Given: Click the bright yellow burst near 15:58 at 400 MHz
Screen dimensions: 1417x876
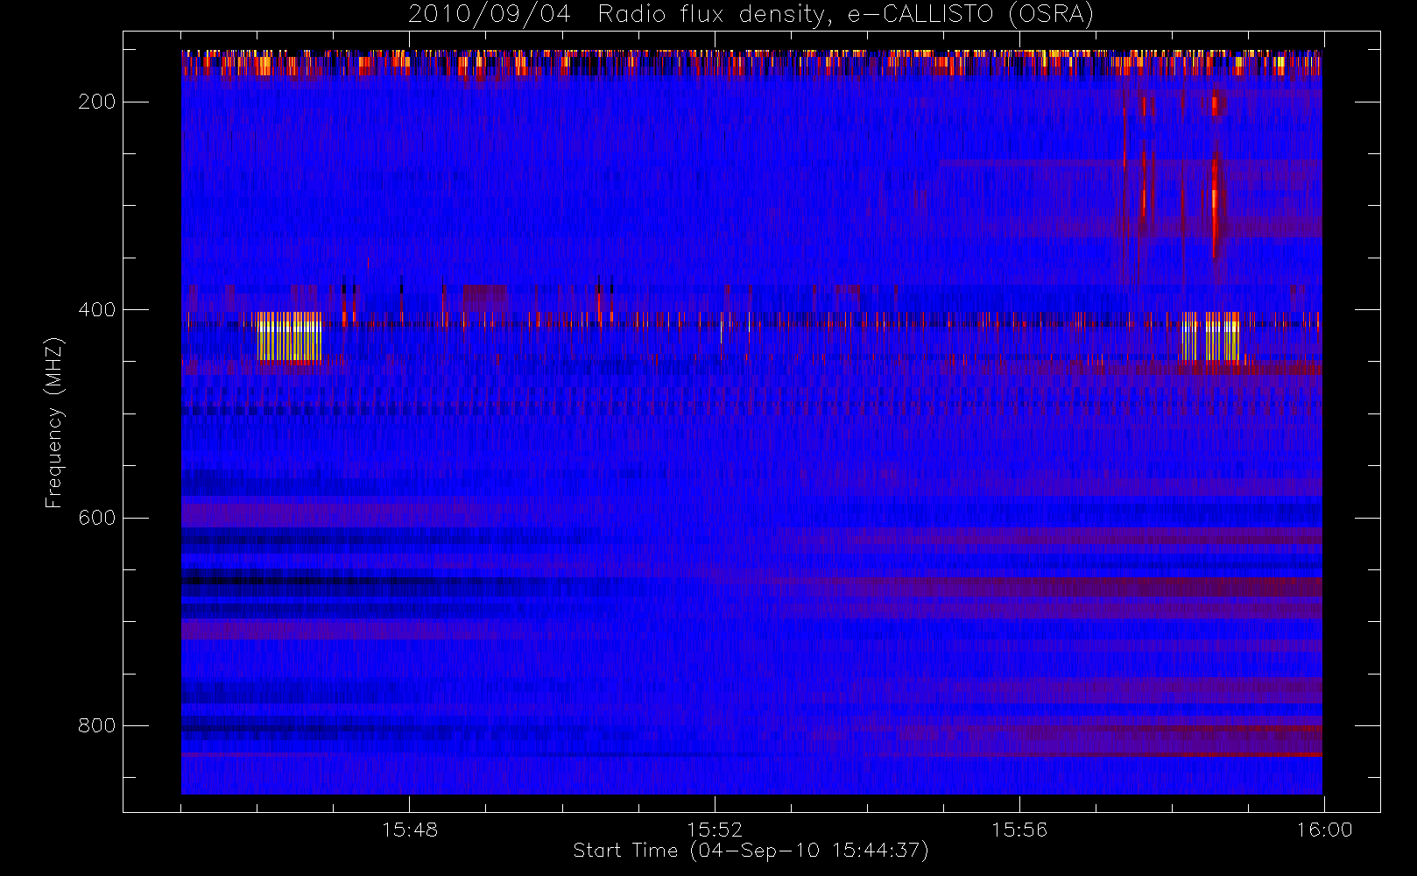Looking at the screenshot, I should click(x=1211, y=336).
